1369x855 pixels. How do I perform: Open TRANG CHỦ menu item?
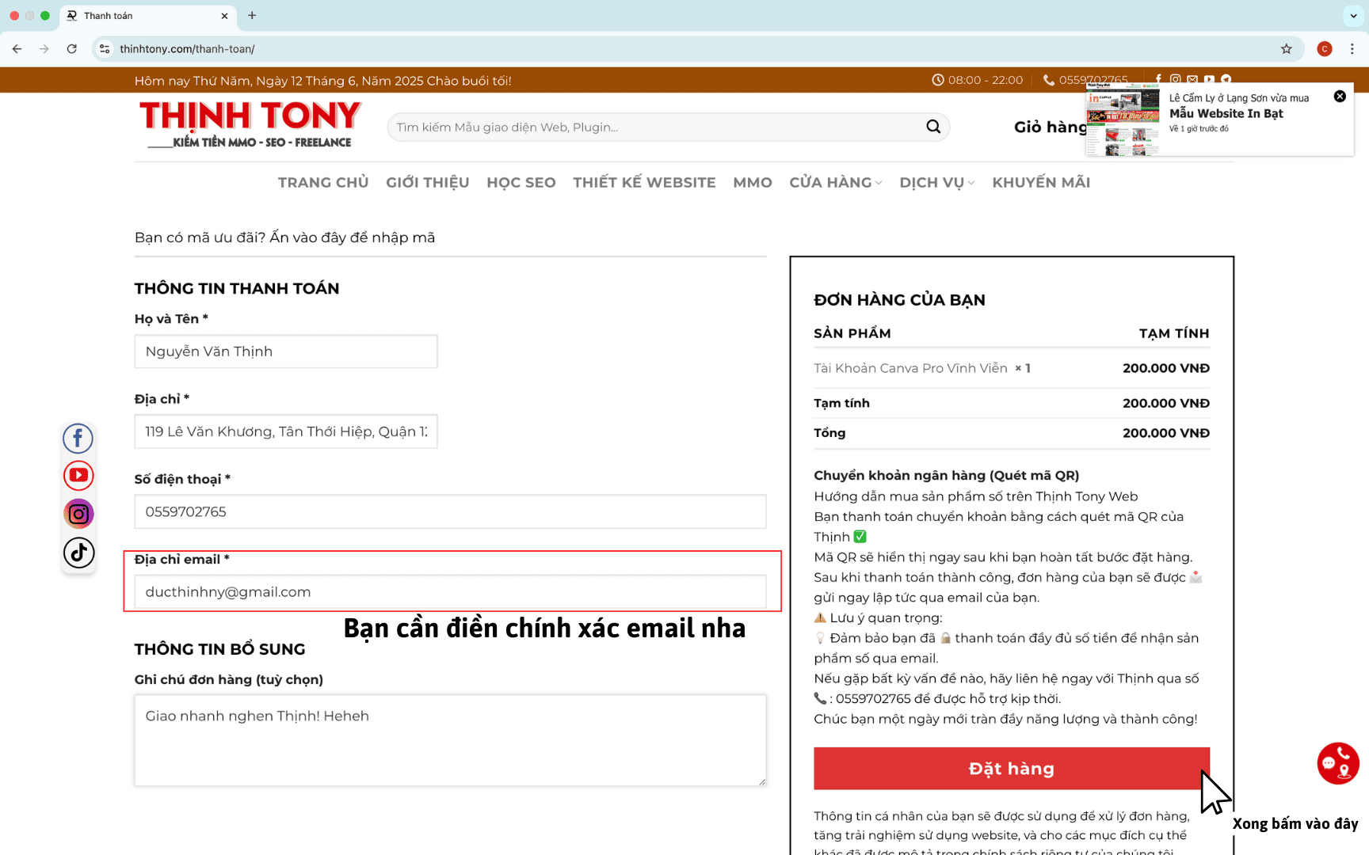point(323,182)
